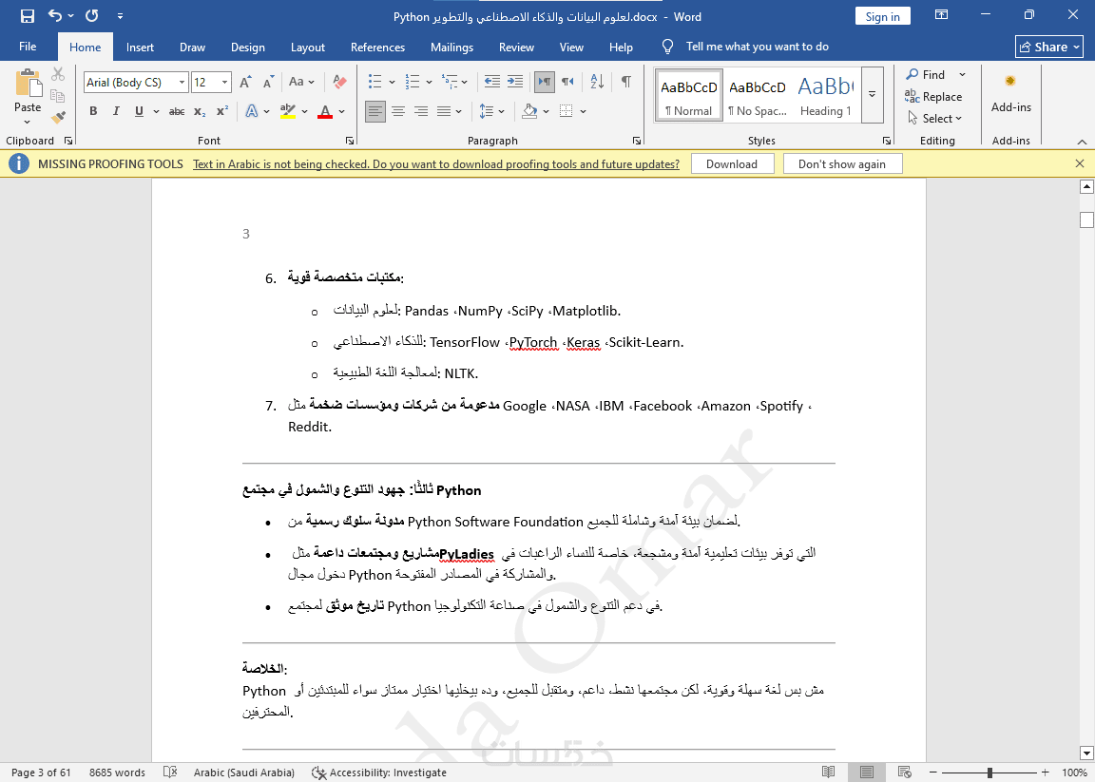This screenshot has width=1095, height=782.
Task: Activate the Format Painter brush
Action: [x=58, y=117]
